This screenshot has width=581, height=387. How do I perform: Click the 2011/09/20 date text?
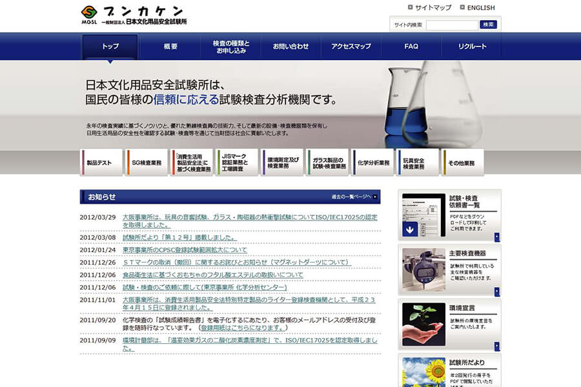(98, 321)
